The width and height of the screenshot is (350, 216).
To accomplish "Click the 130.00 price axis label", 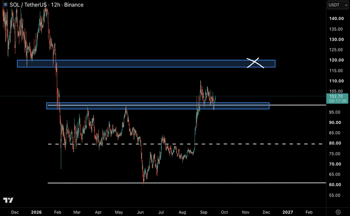I will click(x=337, y=40).
